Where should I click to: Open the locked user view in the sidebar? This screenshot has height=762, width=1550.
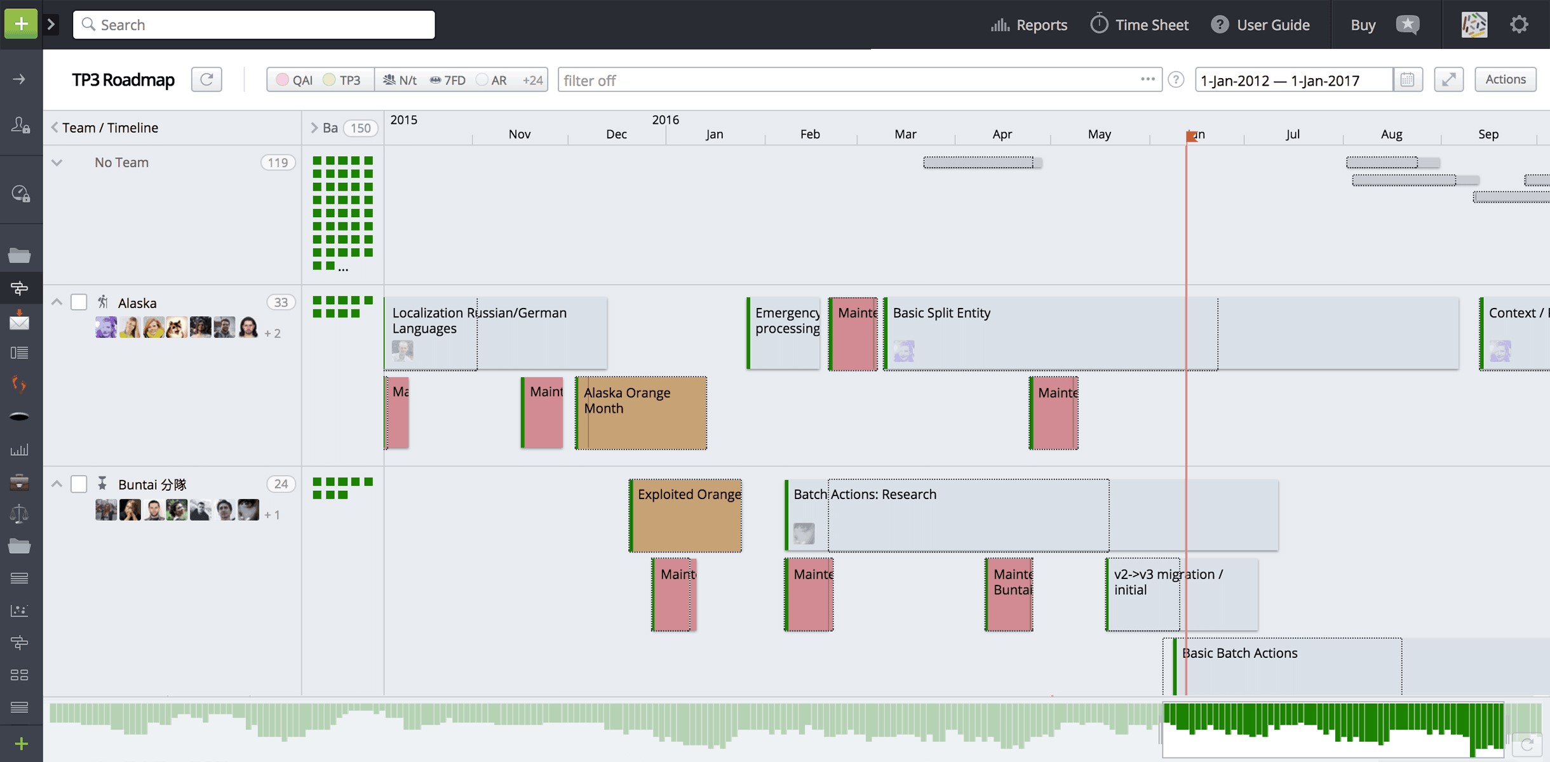pyautogui.click(x=20, y=125)
